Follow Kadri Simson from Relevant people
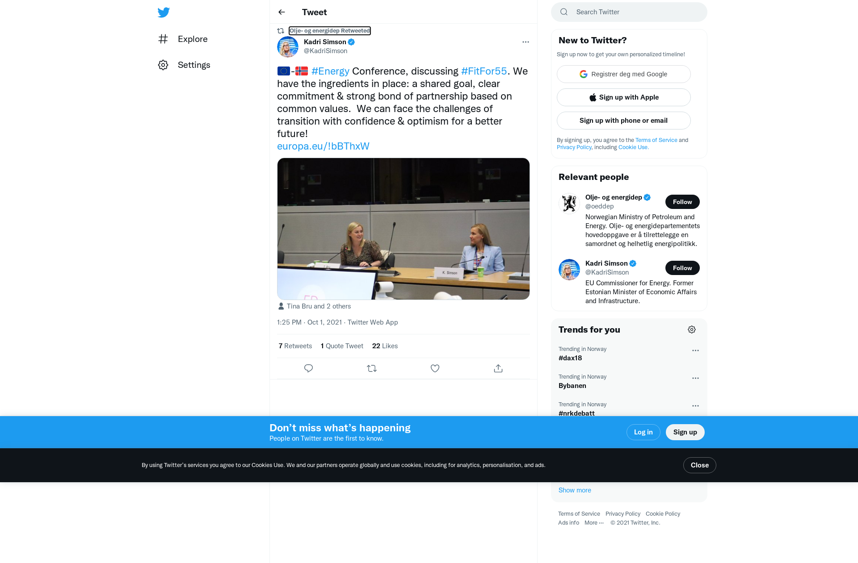This screenshot has width=858, height=563. tap(682, 268)
